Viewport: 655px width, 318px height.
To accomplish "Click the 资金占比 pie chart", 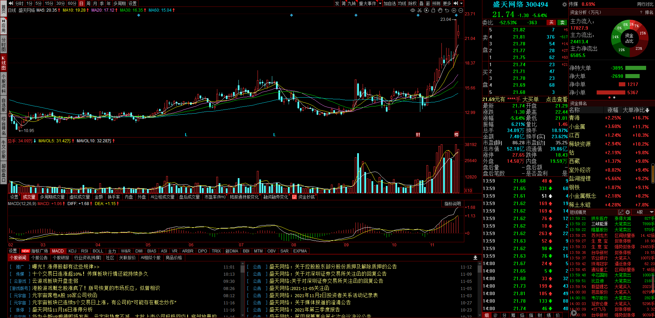I will tap(629, 38).
